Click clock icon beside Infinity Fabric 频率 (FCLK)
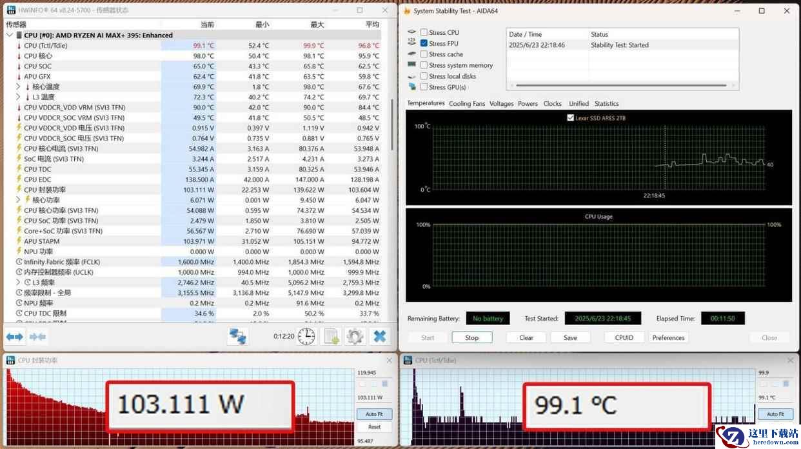The width and height of the screenshot is (801, 449). click(x=19, y=262)
